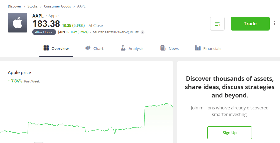This screenshot has width=280, height=143.
Task: Open the Financials tab
Action: pos(208,48)
